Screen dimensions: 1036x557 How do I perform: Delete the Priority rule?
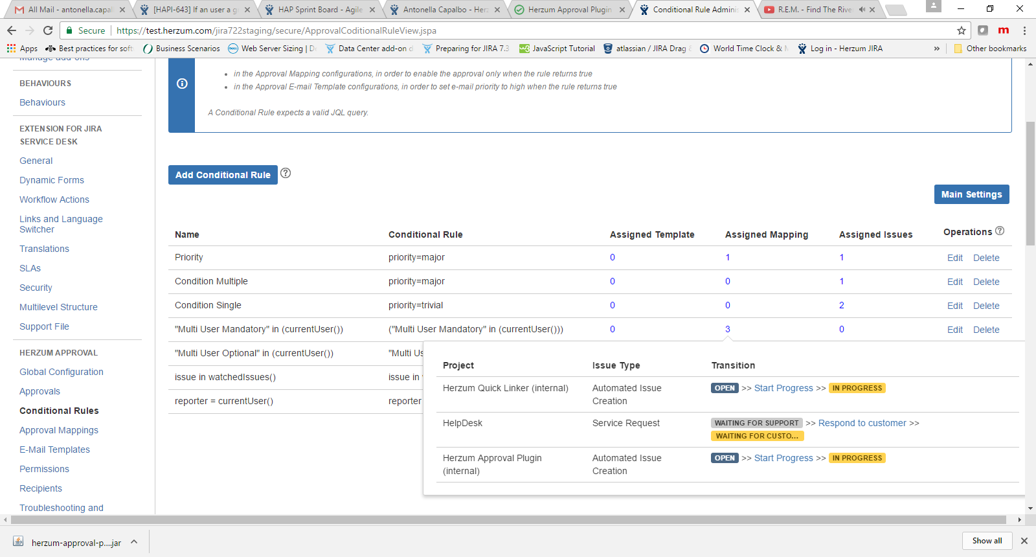click(x=986, y=258)
